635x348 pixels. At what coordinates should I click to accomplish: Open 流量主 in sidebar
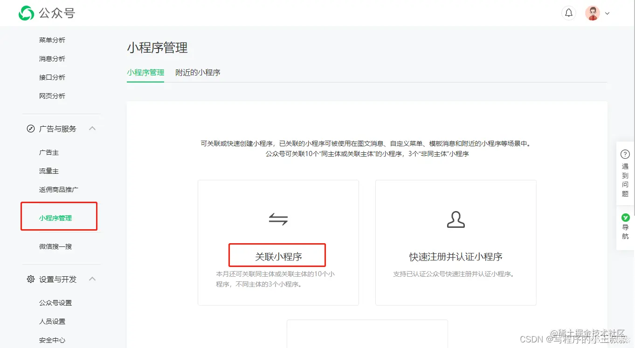point(49,171)
